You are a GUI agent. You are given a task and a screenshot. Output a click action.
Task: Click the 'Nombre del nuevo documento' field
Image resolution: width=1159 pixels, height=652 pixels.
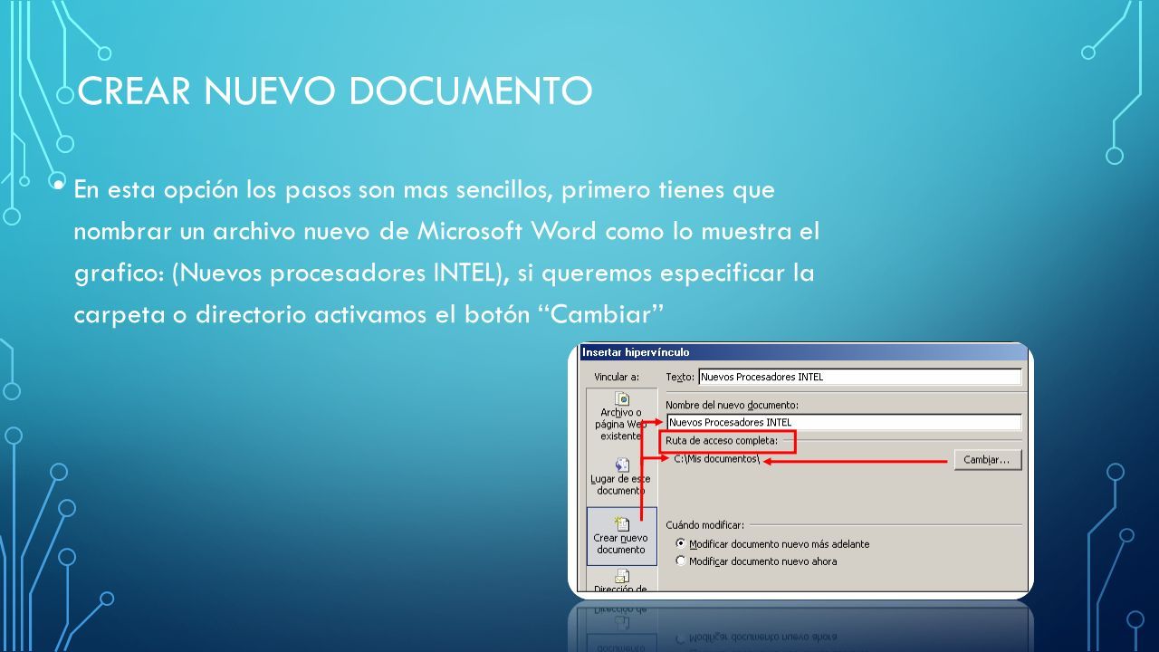click(844, 422)
